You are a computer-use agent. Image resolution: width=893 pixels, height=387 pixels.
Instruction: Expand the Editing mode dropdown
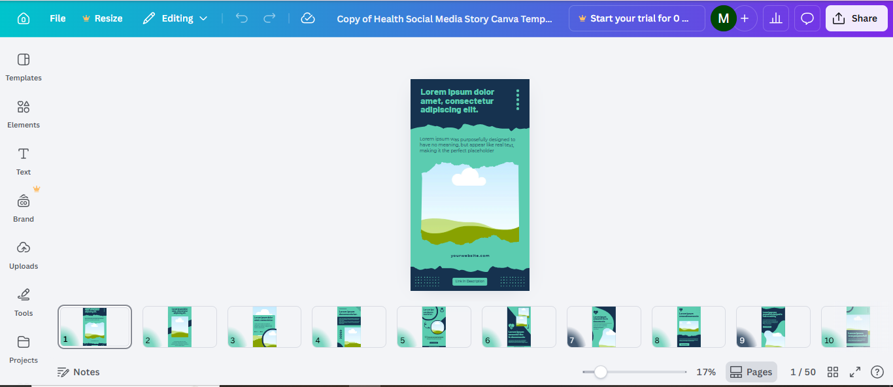coord(175,18)
